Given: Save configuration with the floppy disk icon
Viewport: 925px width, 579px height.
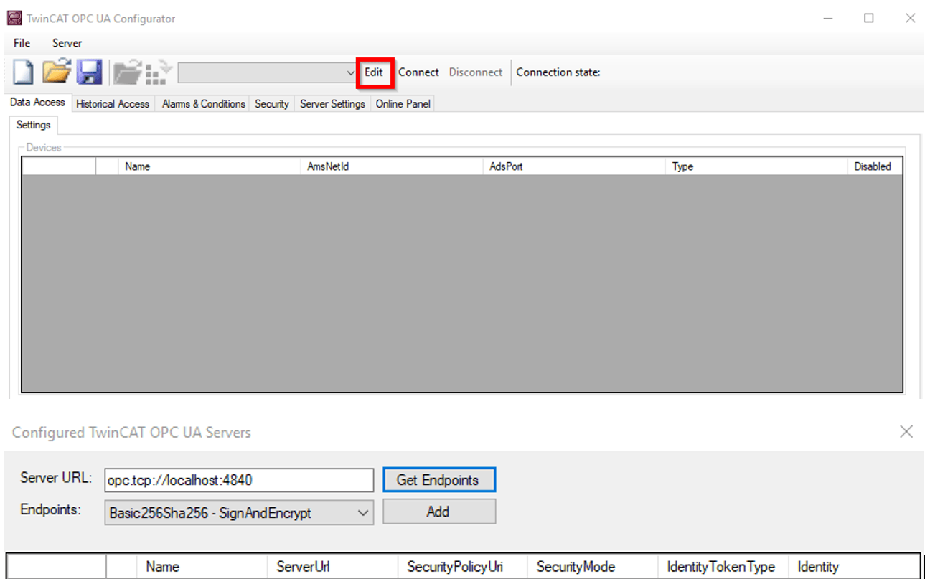Looking at the screenshot, I should tap(90, 72).
